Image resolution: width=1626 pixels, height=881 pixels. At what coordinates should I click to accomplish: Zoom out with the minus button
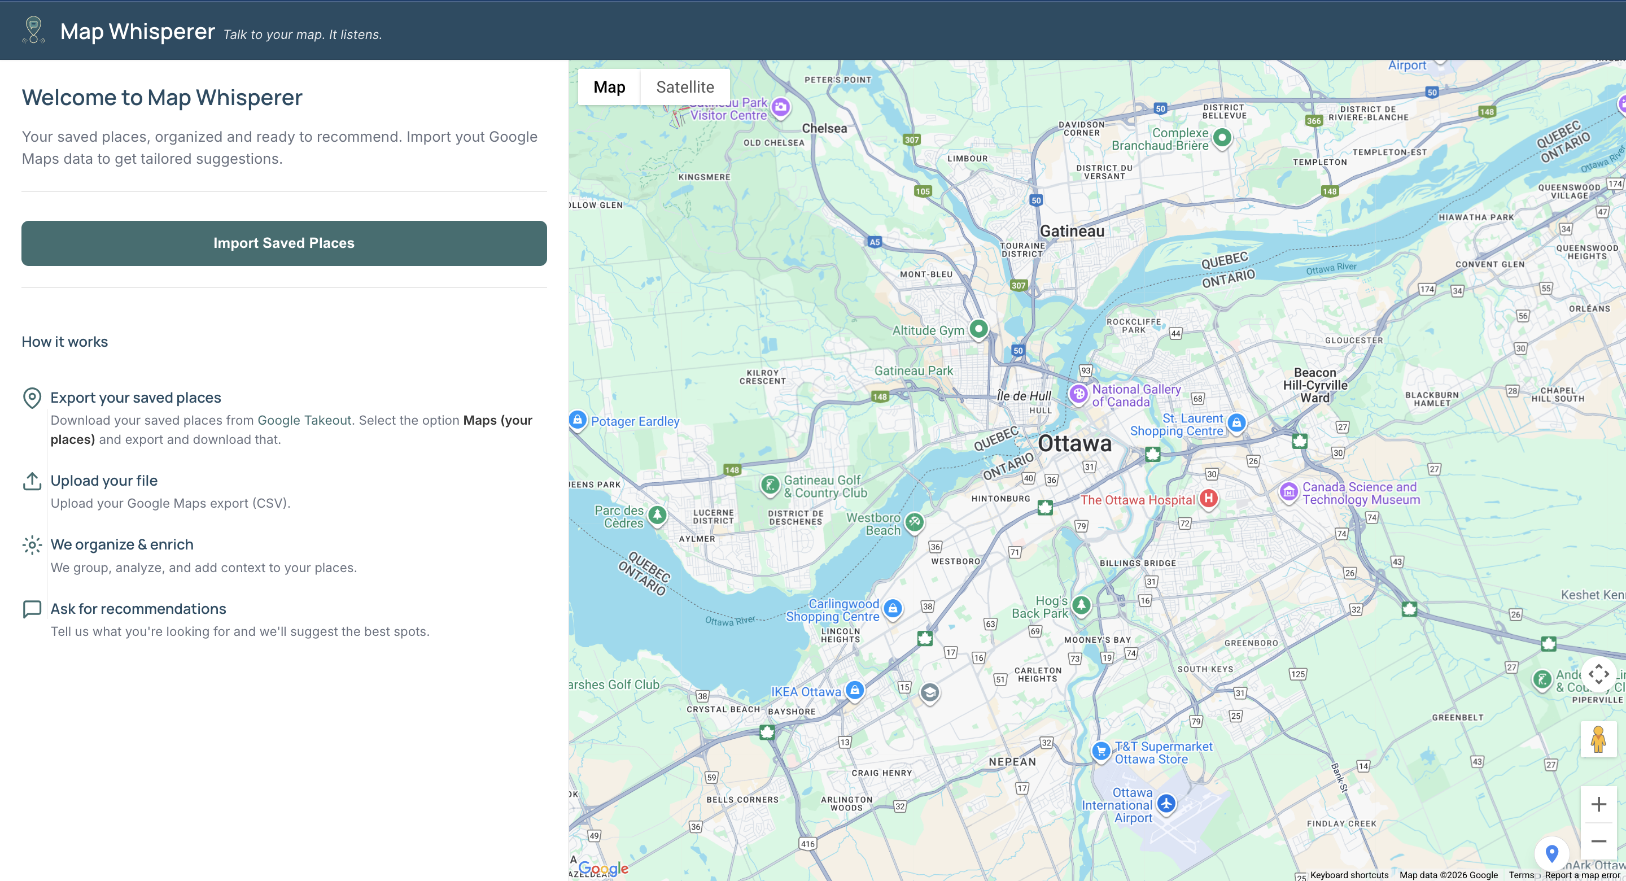click(1598, 841)
